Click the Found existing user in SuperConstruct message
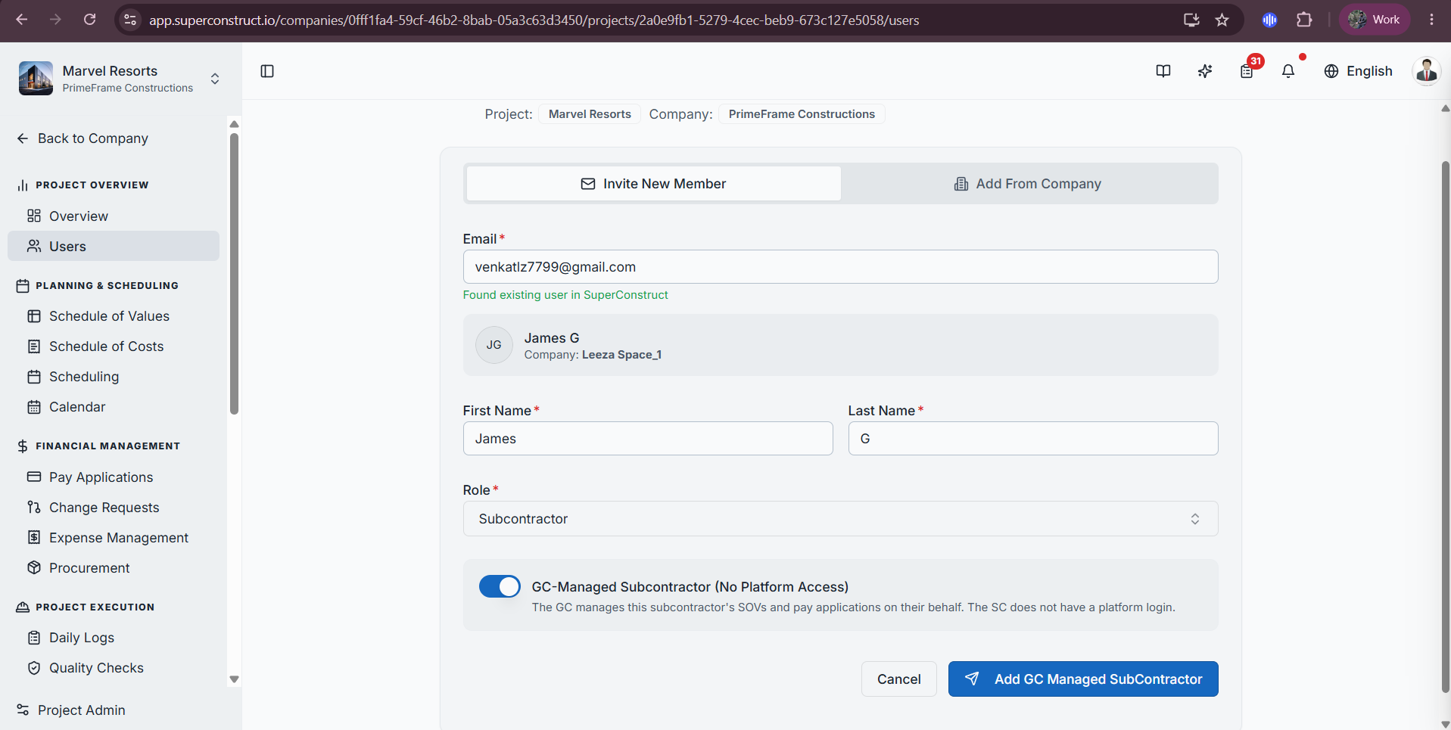This screenshot has height=730, width=1451. click(x=565, y=295)
